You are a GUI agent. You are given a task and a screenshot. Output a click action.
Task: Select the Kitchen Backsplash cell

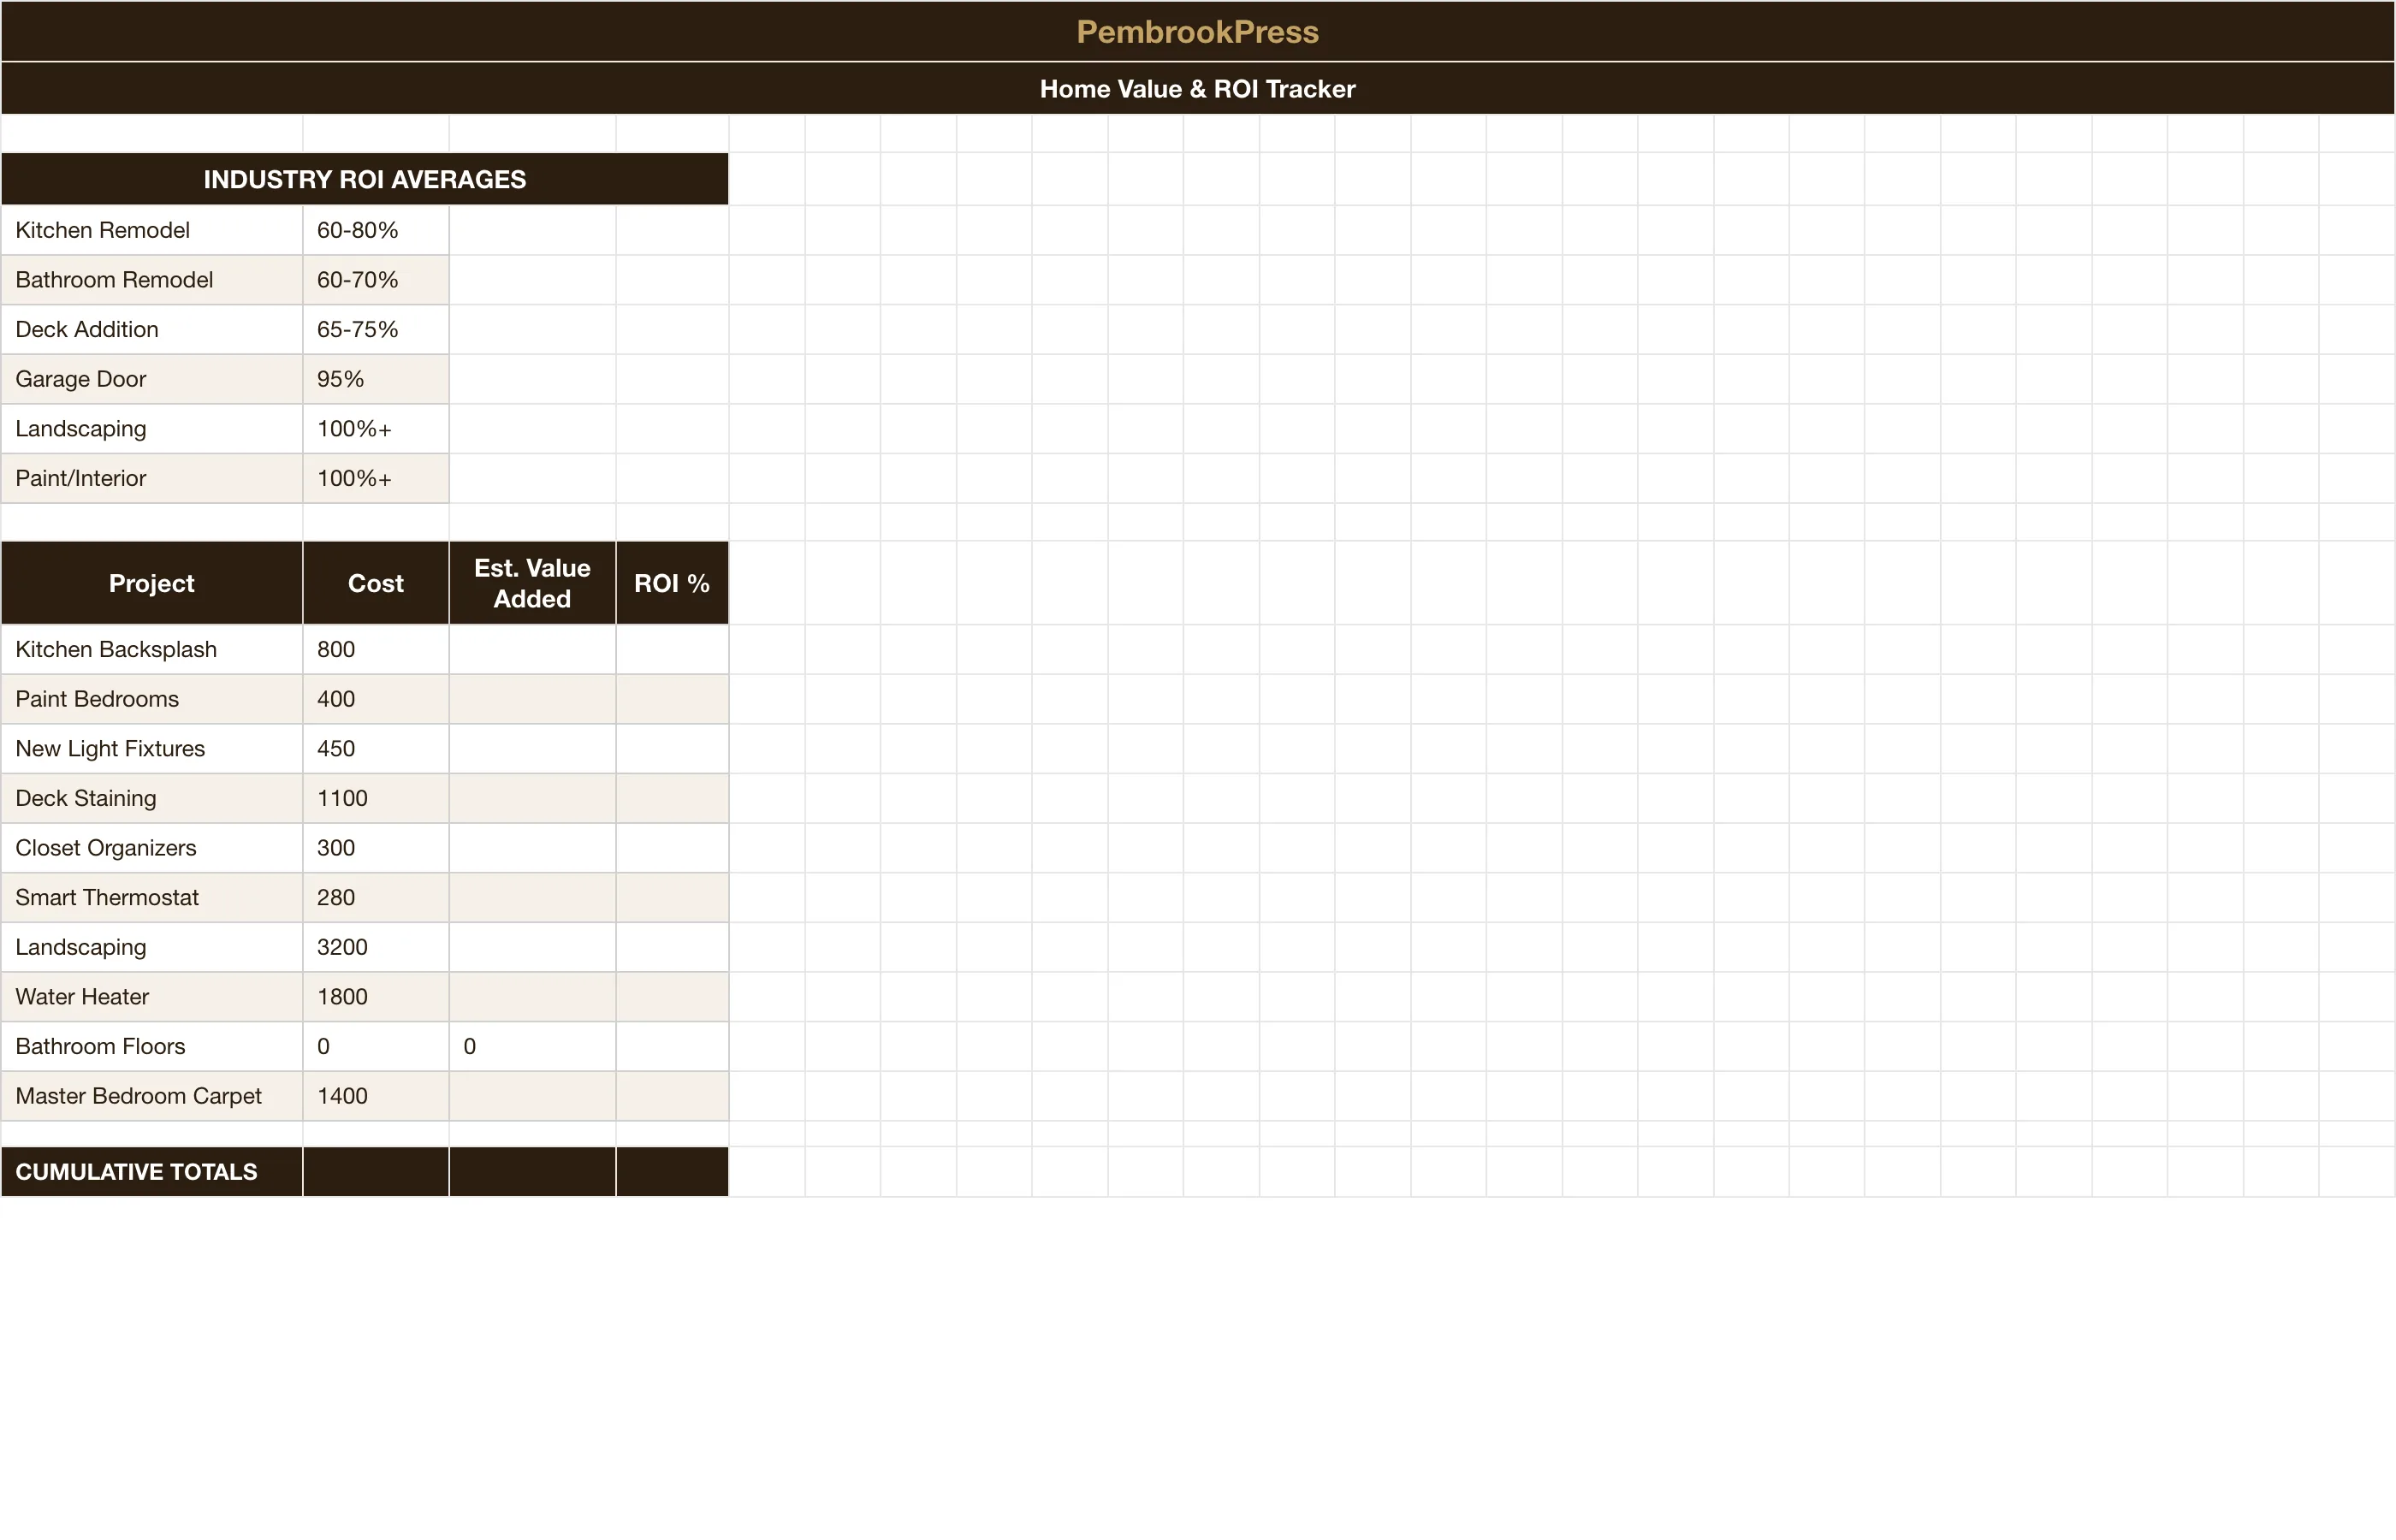point(152,649)
